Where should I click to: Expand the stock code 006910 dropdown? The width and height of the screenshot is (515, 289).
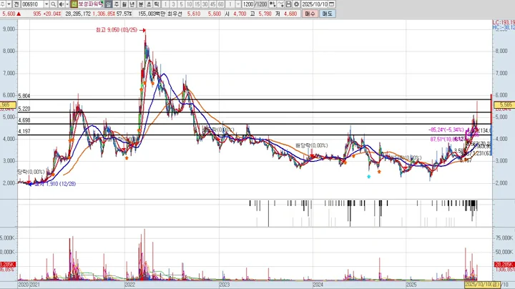pyautogui.click(x=46, y=4)
